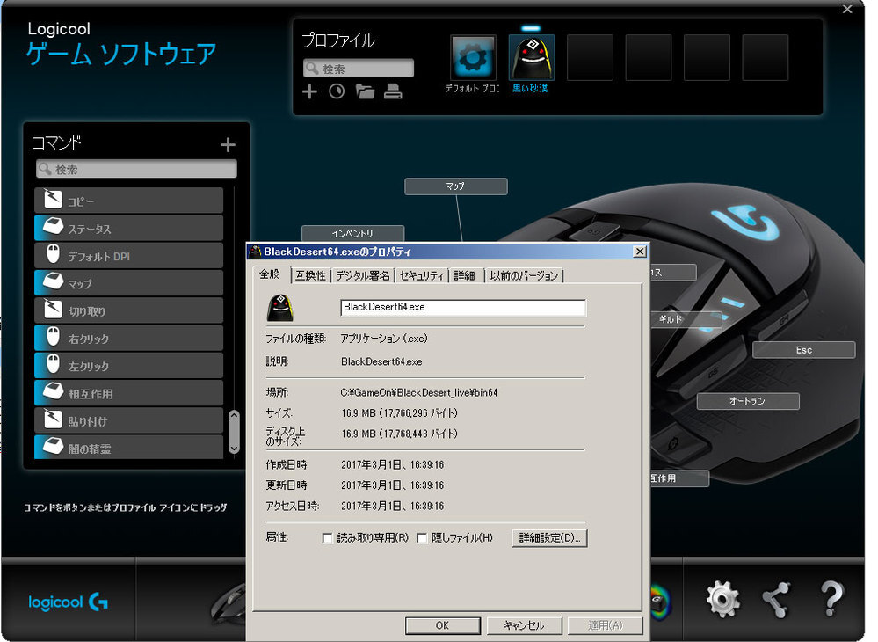Click the 右クリック mouse icon
The width and height of the screenshot is (878, 642).
click(x=53, y=337)
